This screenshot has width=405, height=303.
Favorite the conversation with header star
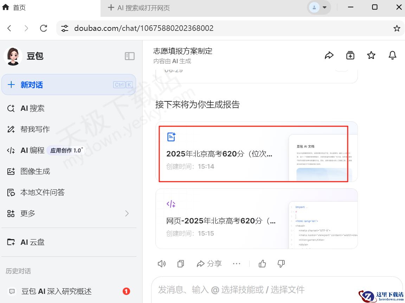pos(371,55)
